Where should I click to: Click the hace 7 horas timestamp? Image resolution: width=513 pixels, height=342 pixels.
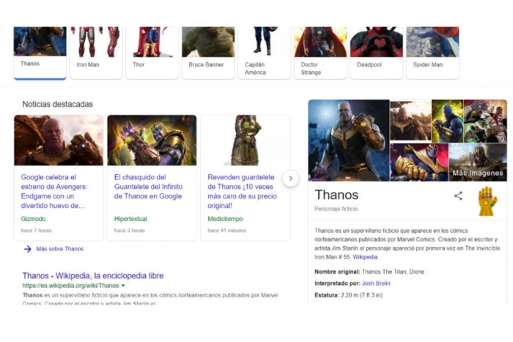pos(36,230)
